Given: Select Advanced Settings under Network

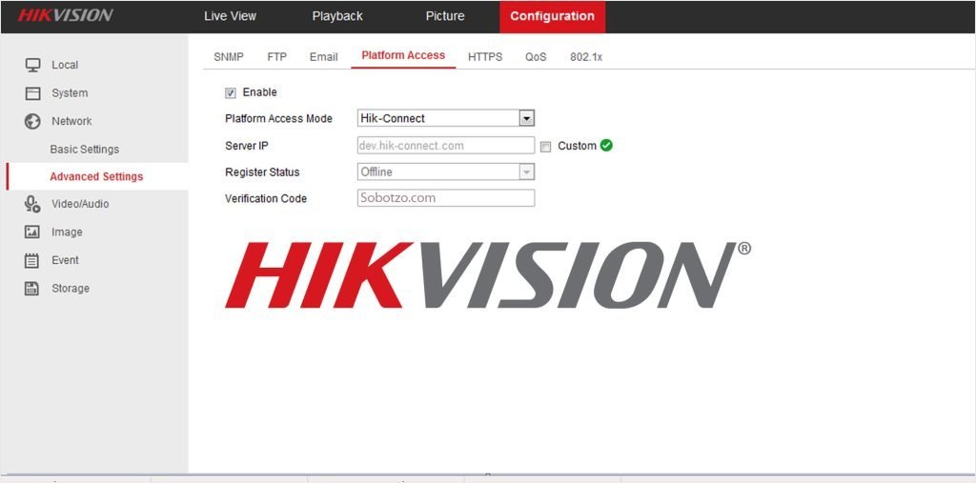Looking at the screenshot, I should point(96,177).
